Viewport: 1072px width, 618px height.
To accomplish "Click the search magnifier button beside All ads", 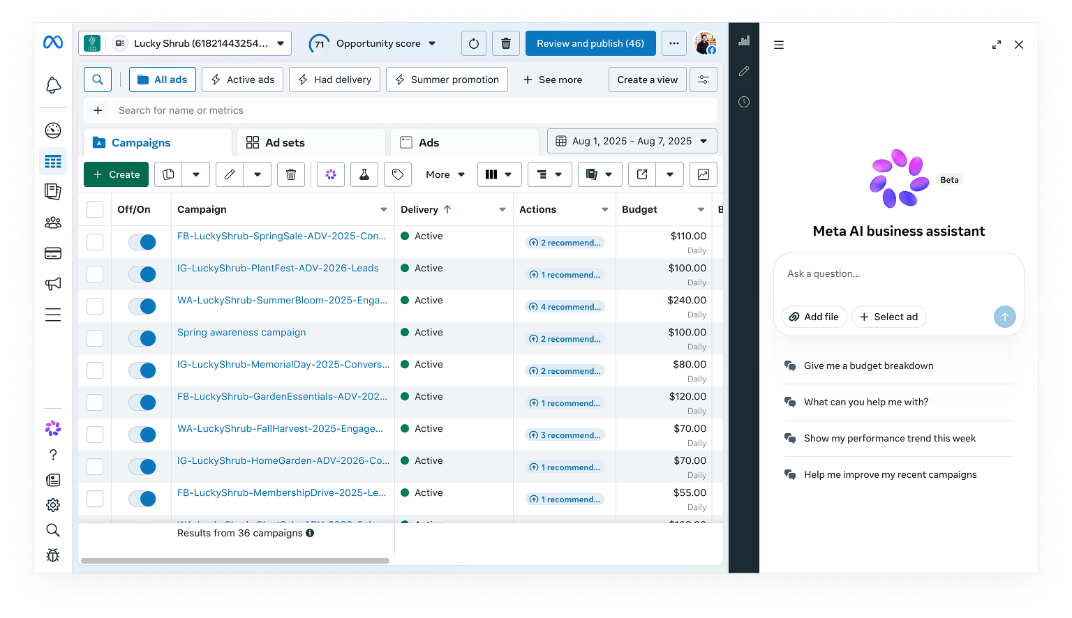I will pos(98,80).
